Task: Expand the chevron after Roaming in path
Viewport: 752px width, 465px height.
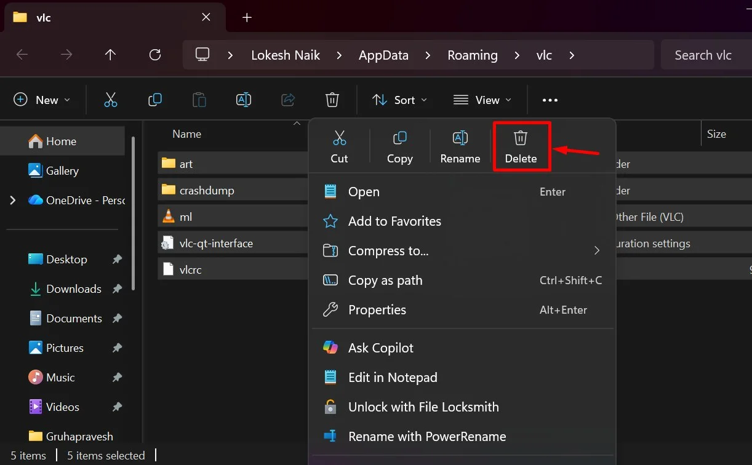Action: [517, 55]
